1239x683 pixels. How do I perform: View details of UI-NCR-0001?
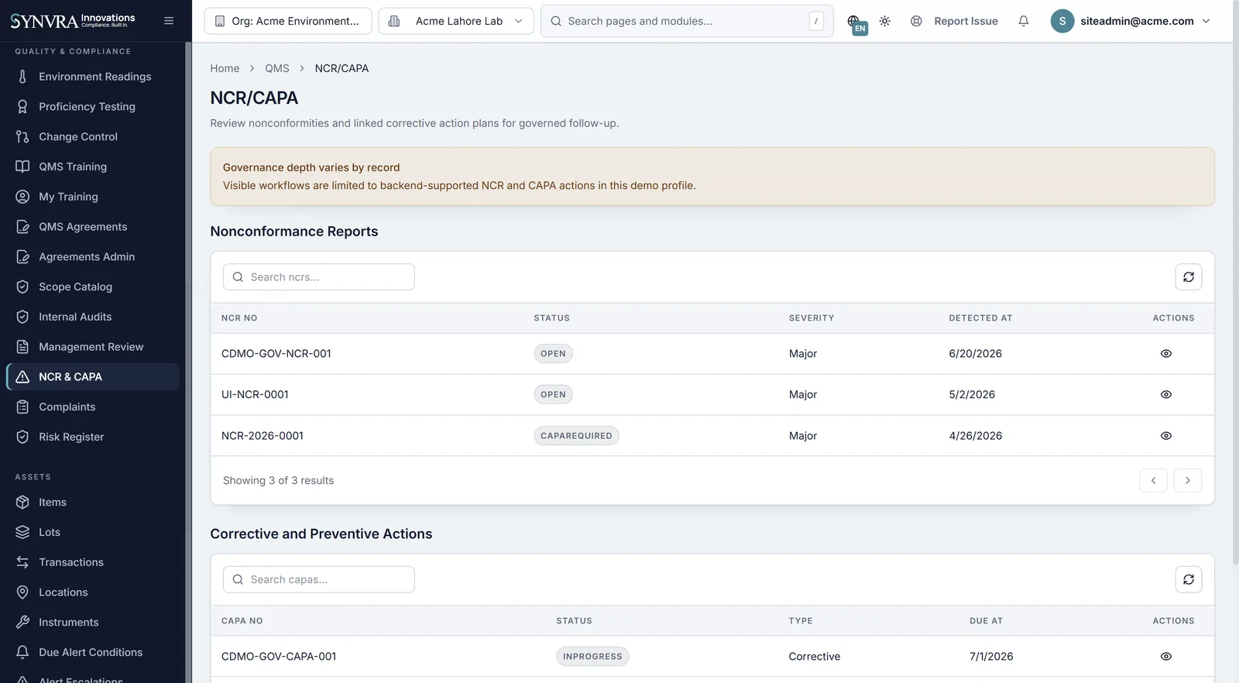tap(1166, 395)
